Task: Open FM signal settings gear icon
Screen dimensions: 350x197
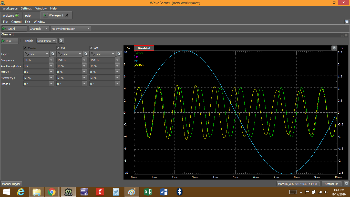Action: click(x=86, y=54)
